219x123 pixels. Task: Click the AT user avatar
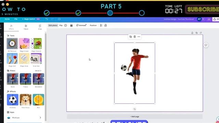[199, 19]
